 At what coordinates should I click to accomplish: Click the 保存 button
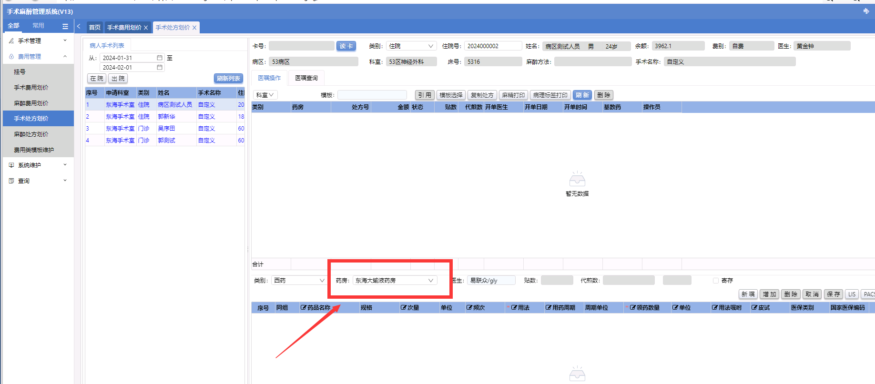tap(834, 294)
